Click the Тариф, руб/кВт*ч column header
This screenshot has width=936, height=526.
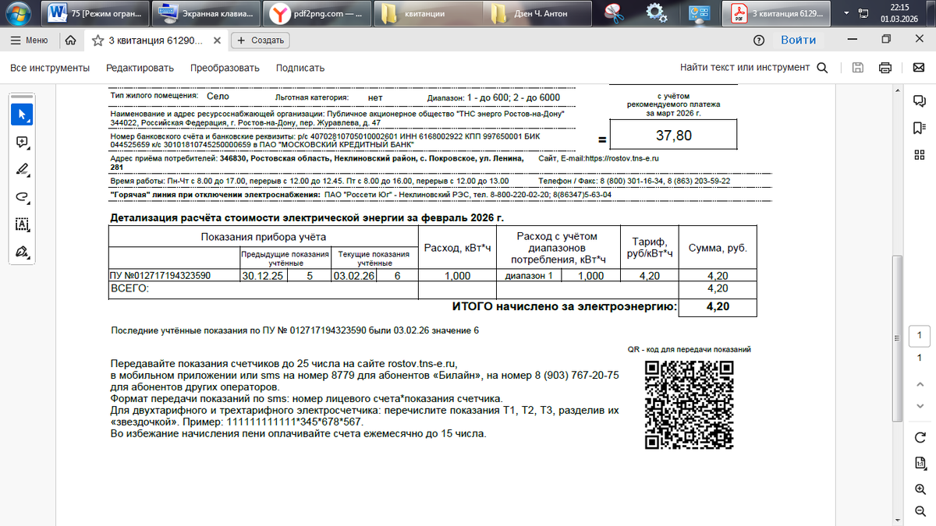pyautogui.click(x=649, y=248)
